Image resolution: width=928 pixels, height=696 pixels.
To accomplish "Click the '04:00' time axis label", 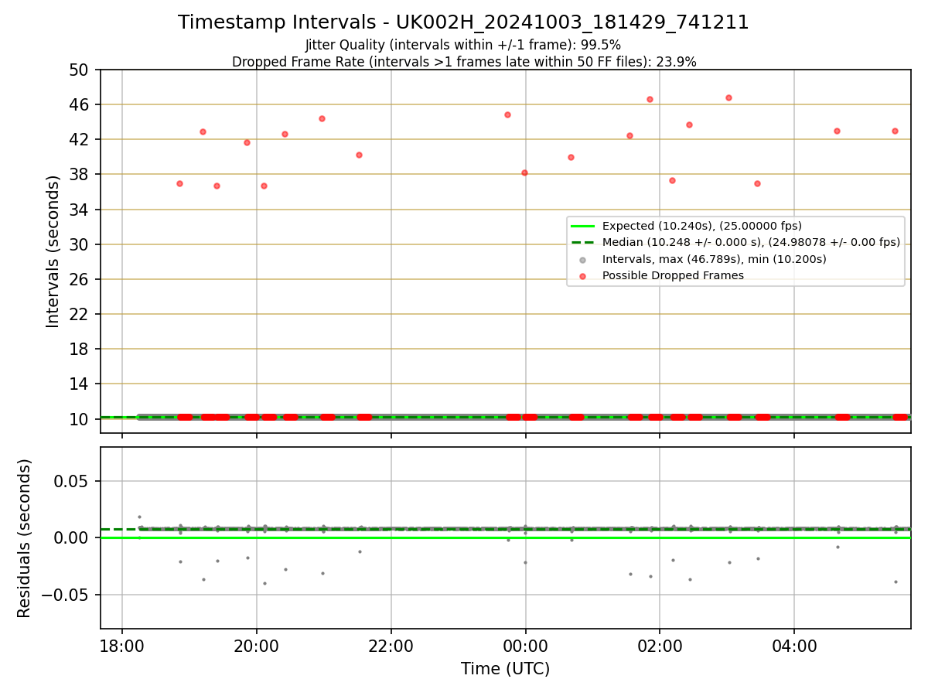I will coord(794,646).
